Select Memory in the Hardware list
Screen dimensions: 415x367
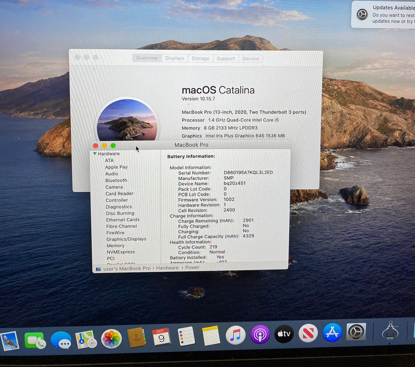tap(115, 246)
